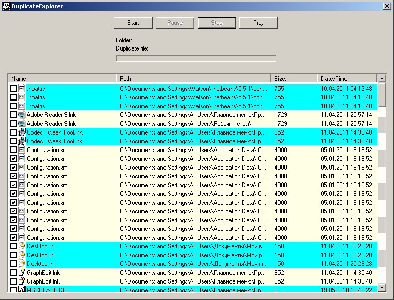Check Desktop.ini with path ending Моя м...

(13, 264)
